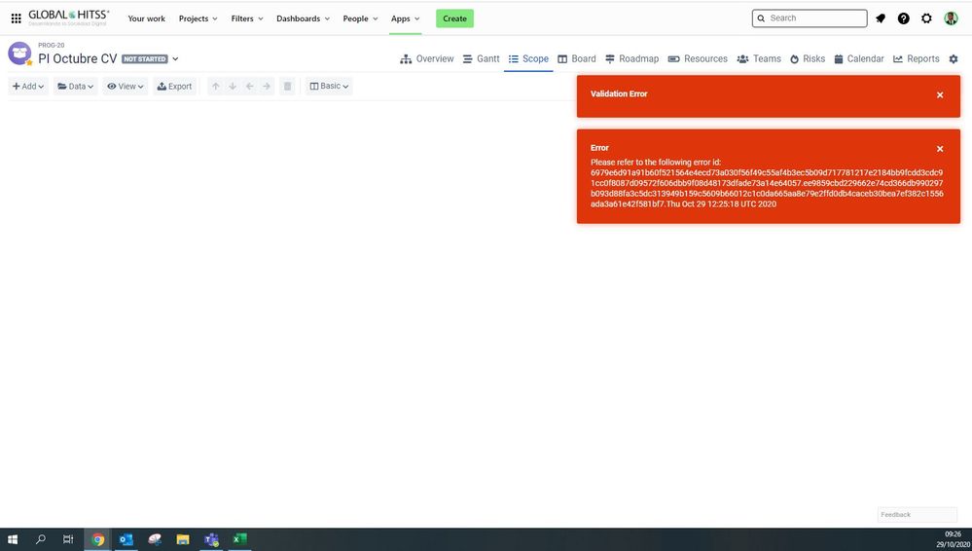
Task: Switch to the Gantt tab
Action: point(481,59)
